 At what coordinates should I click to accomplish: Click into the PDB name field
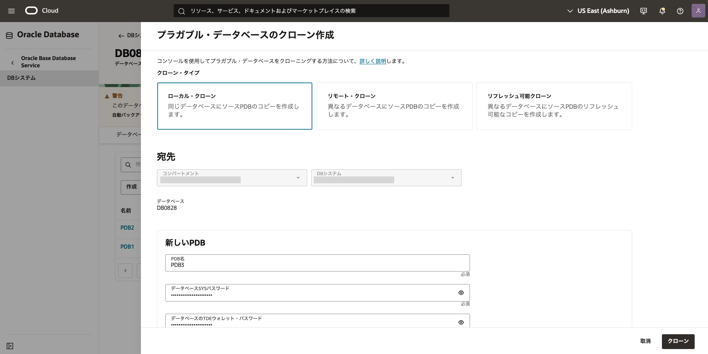[x=317, y=265]
